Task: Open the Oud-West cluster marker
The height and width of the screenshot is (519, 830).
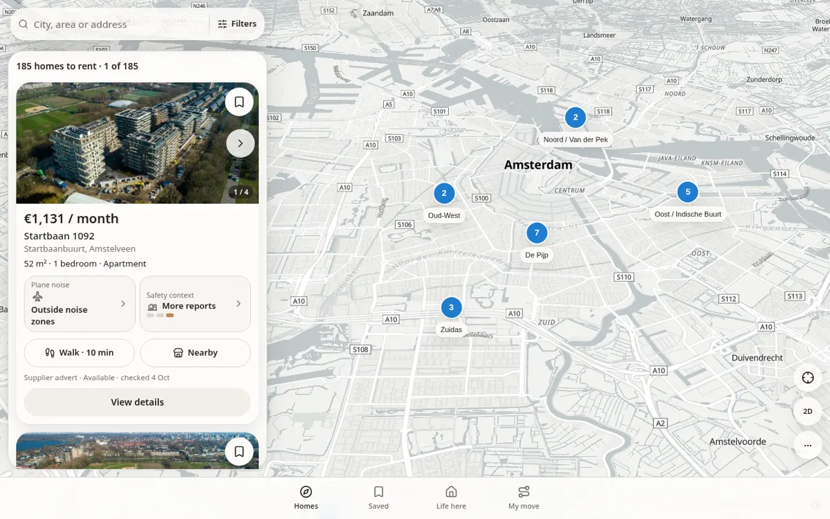Action: pyautogui.click(x=444, y=194)
